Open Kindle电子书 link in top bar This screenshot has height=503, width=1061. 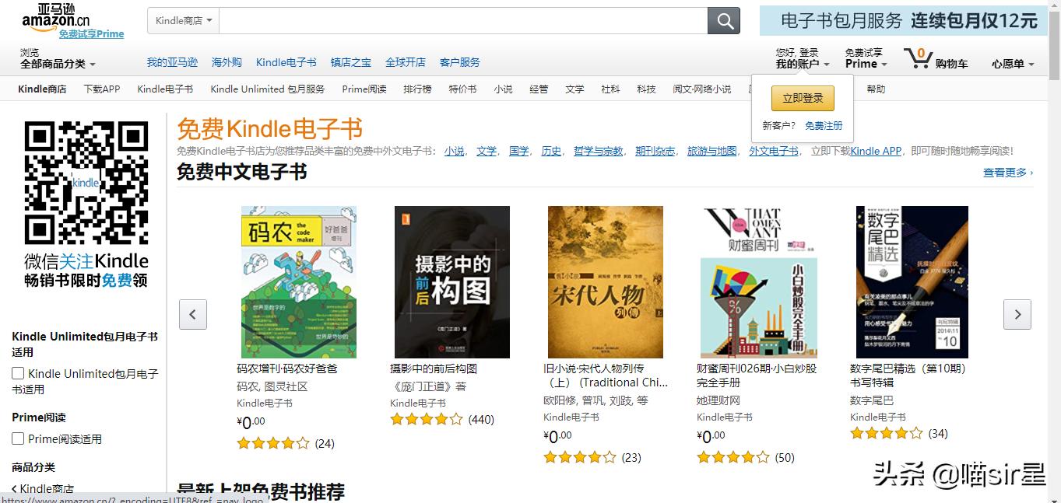pos(286,62)
